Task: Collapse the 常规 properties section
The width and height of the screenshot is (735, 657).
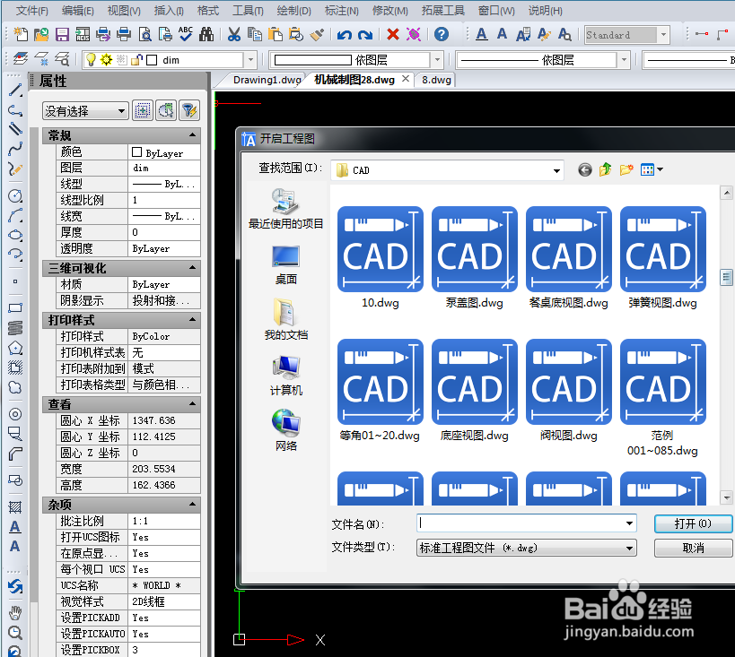Action: pos(192,135)
